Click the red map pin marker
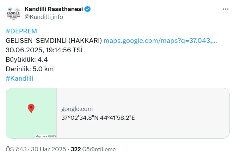240x155 pixels. (31, 108)
